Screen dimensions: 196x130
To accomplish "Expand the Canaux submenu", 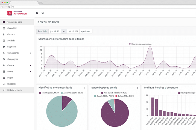I will coord(30,65).
